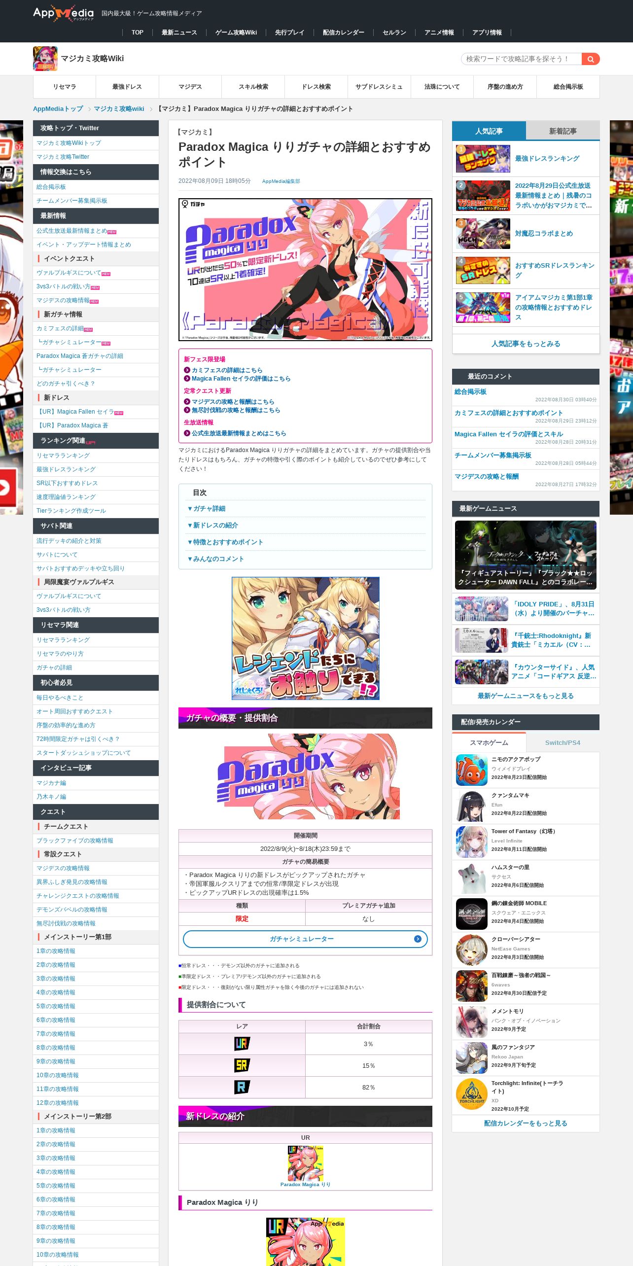The image size is (633, 1266).
Task: Click 配信カレンダーをもっと見る link
Action: coord(526,1124)
